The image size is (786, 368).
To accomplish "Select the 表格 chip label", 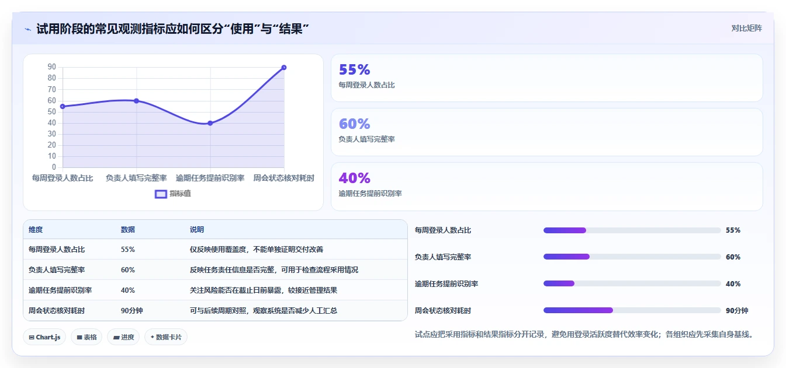I will 90,337.
